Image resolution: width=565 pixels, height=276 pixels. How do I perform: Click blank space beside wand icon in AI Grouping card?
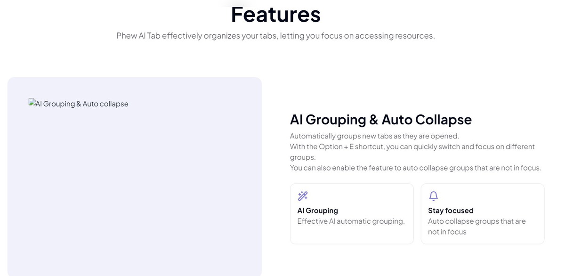(358, 196)
